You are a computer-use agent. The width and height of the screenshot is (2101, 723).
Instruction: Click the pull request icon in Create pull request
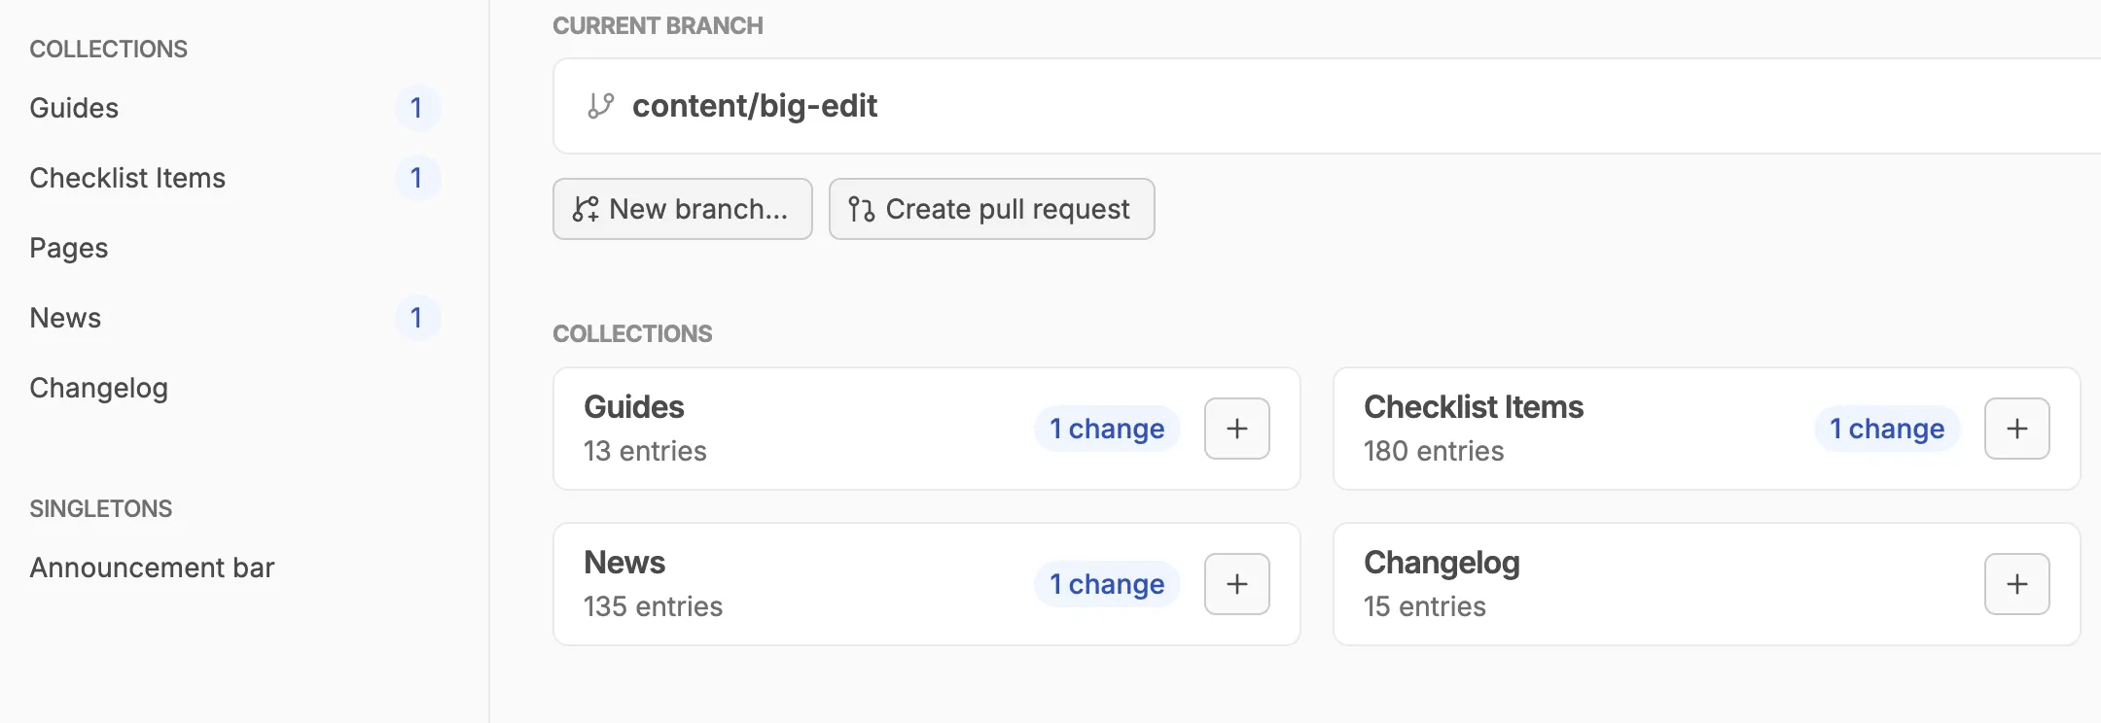click(x=860, y=208)
